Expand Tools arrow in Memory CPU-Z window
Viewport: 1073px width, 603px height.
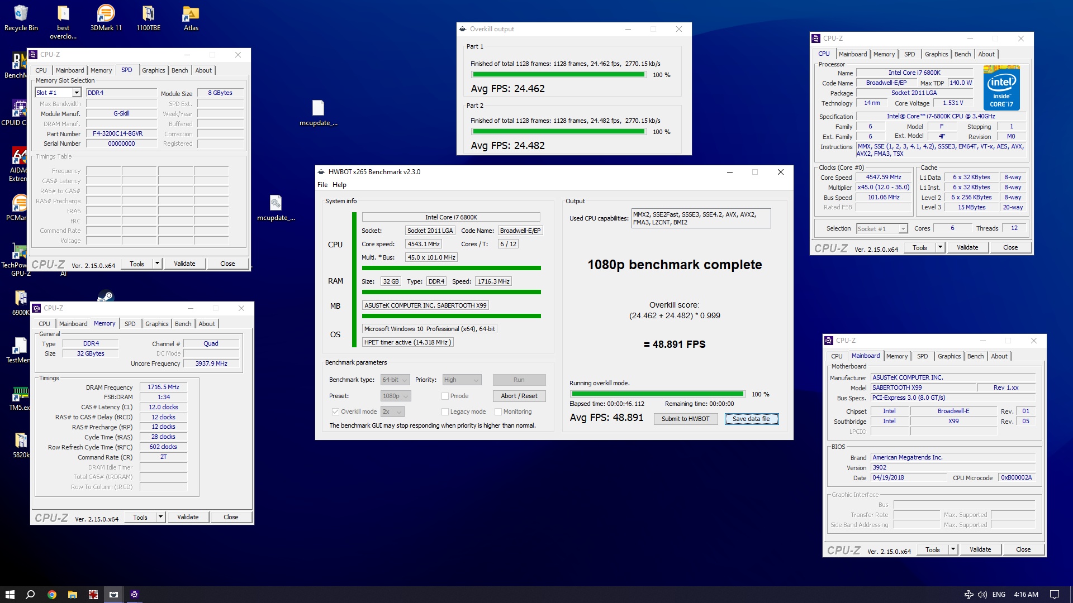[x=161, y=517]
